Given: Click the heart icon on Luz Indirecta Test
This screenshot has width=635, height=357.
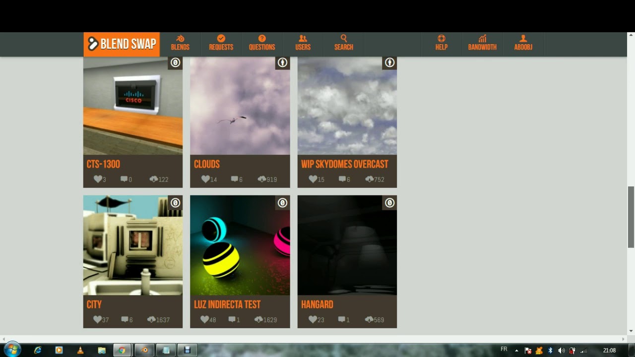Looking at the screenshot, I should (x=204, y=319).
